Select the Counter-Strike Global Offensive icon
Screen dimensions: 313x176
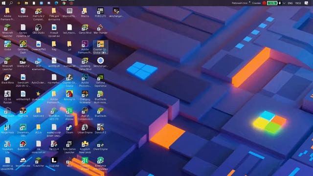click(100, 47)
